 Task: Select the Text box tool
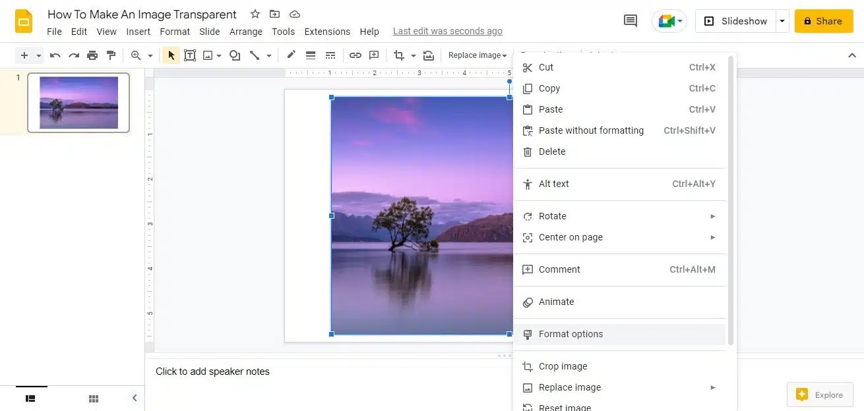pyautogui.click(x=190, y=55)
